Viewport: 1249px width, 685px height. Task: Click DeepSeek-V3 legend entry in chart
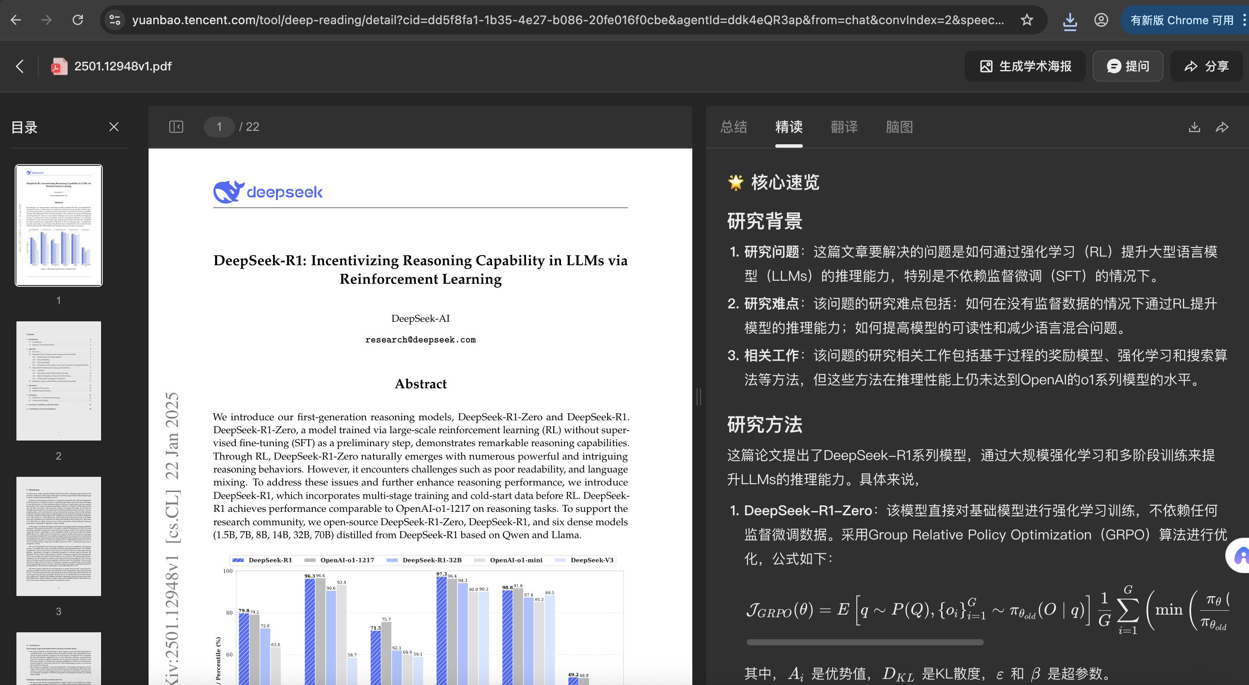584,560
